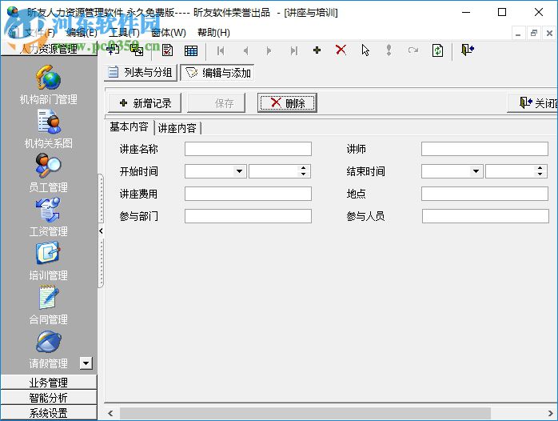The image size is (558, 421).
Task: Restore the inner document window
Action: click(x=533, y=33)
